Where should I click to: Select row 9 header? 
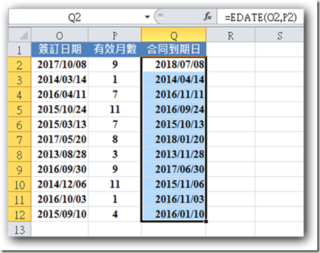[20, 170]
